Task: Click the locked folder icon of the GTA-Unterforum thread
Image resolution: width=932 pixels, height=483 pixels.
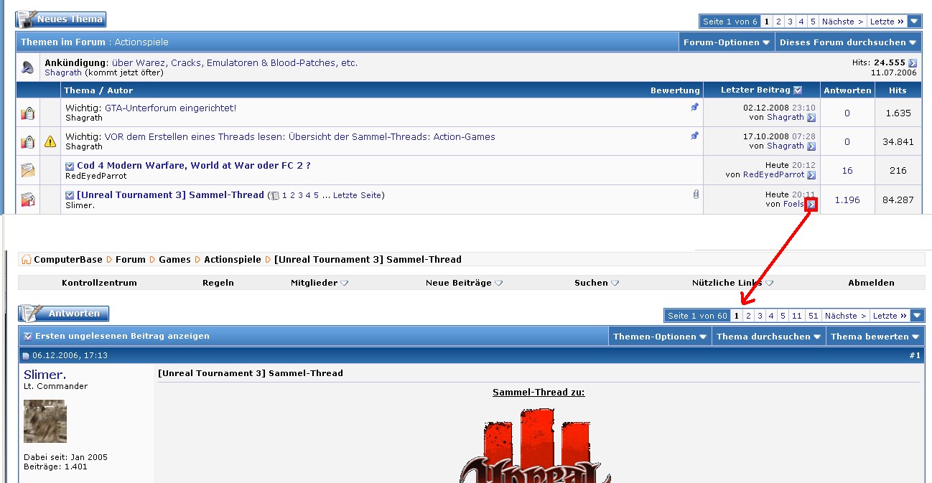Action: point(27,113)
